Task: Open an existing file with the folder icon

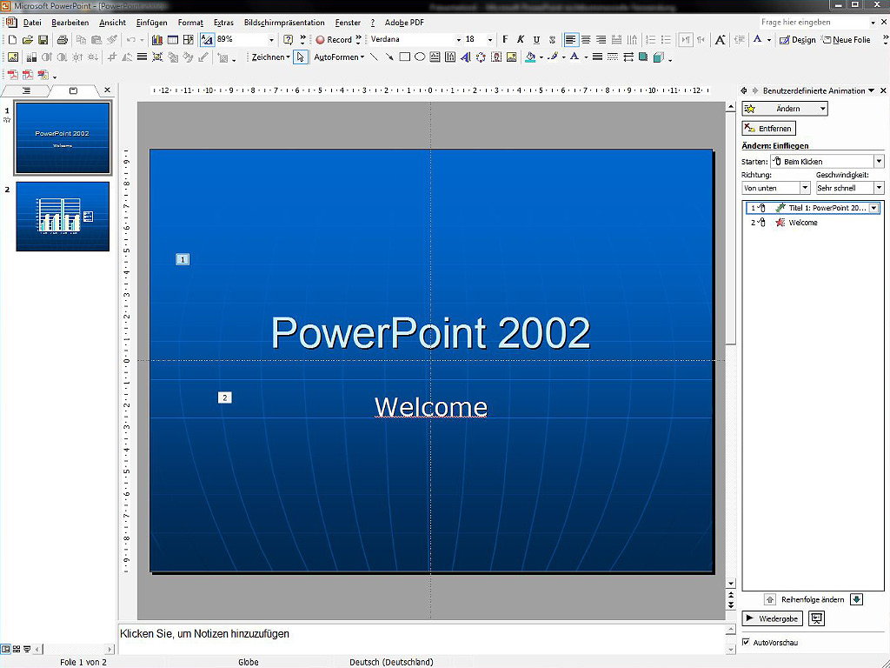Action: pos(27,40)
